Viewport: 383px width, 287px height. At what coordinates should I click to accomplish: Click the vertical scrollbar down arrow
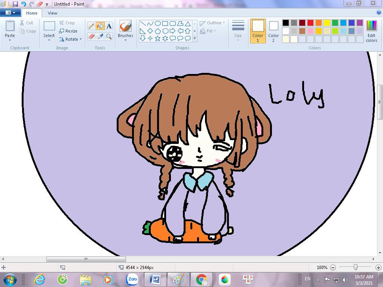coord(380,253)
